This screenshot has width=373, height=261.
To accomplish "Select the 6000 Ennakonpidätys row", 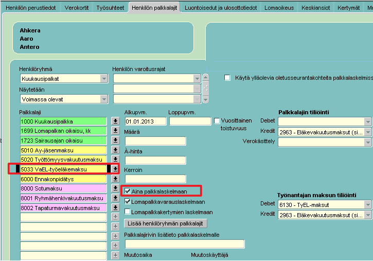I will pyautogui.click(x=63, y=179).
